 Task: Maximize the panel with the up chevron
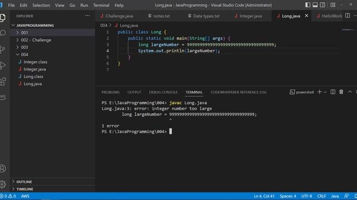350,92
